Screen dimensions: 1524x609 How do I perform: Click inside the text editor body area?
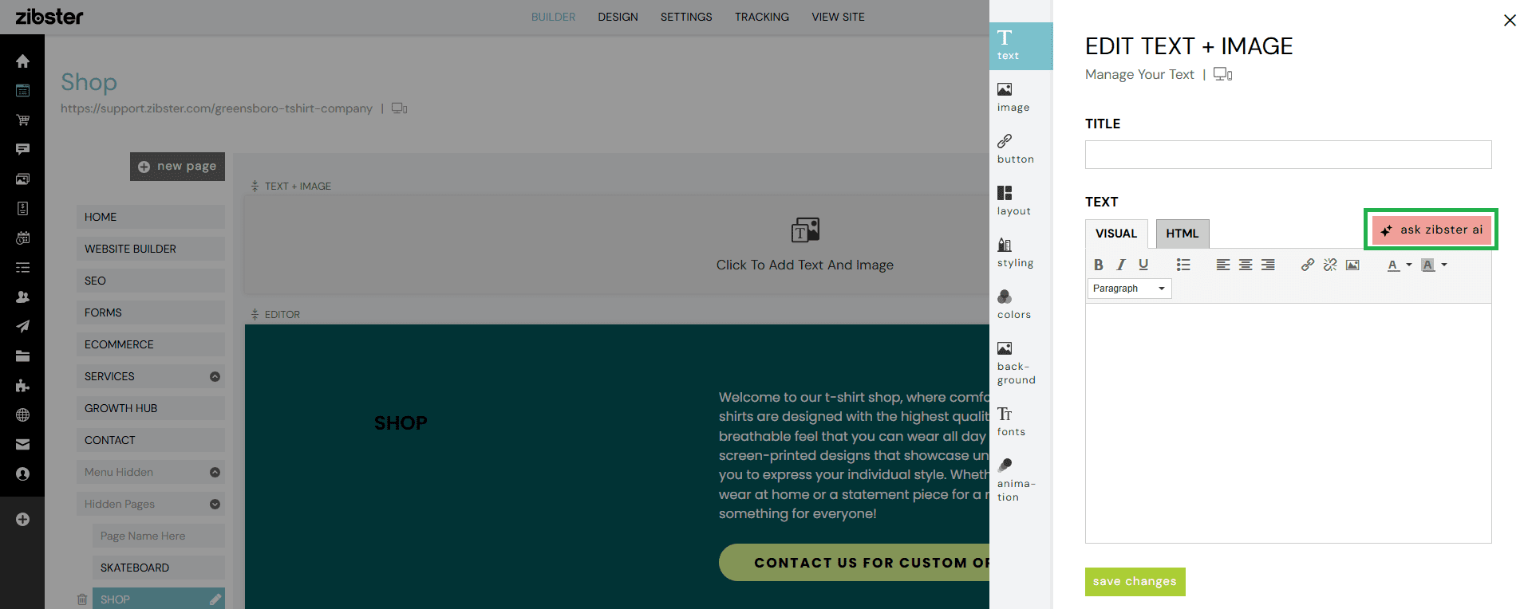pos(1288,423)
